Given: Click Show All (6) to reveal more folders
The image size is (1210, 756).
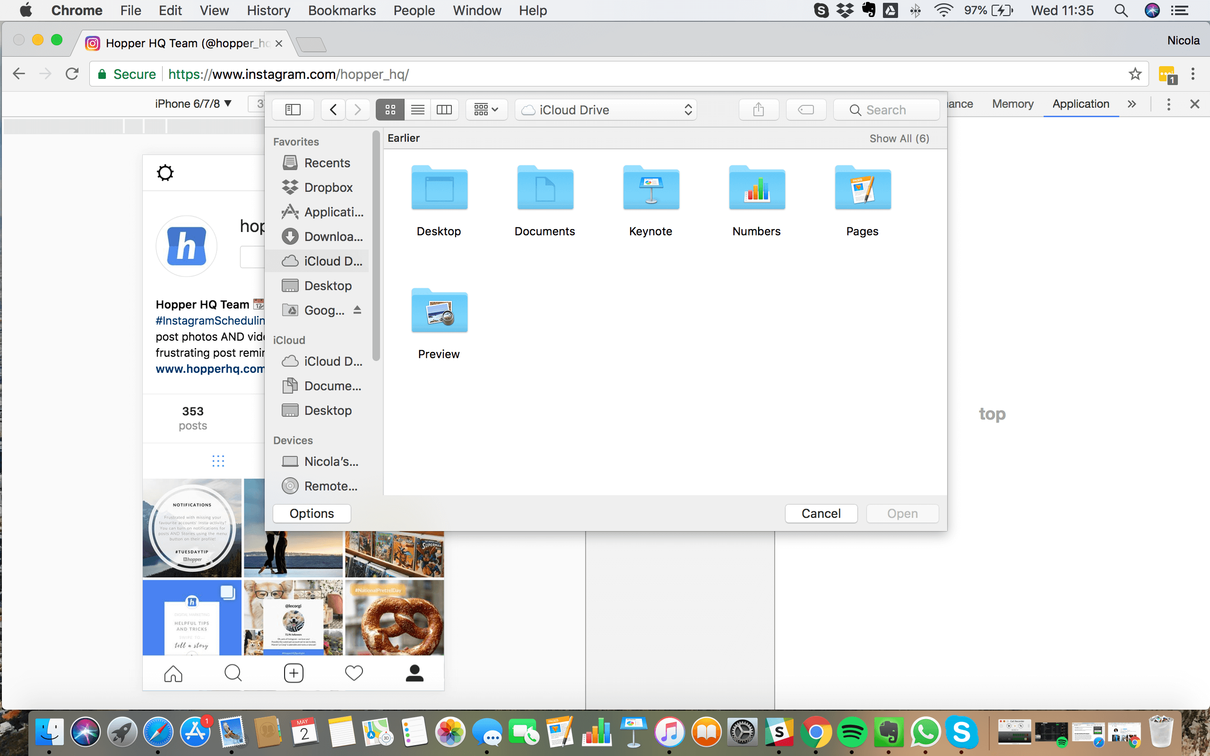Looking at the screenshot, I should pyautogui.click(x=900, y=138).
